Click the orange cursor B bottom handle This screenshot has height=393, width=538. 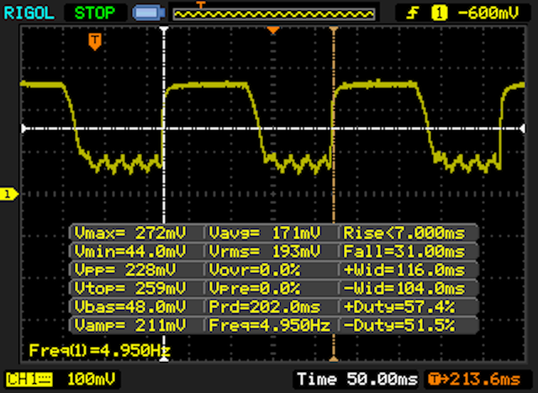click(x=334, y=359)
